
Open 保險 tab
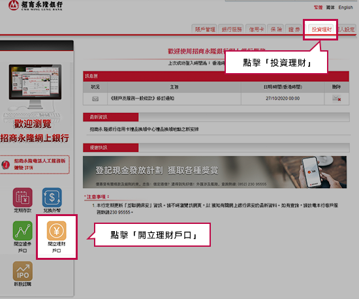pos(276,29)
